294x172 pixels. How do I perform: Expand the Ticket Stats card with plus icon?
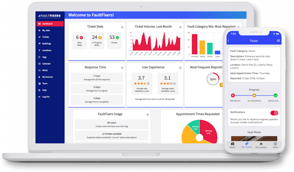(122, 27)
